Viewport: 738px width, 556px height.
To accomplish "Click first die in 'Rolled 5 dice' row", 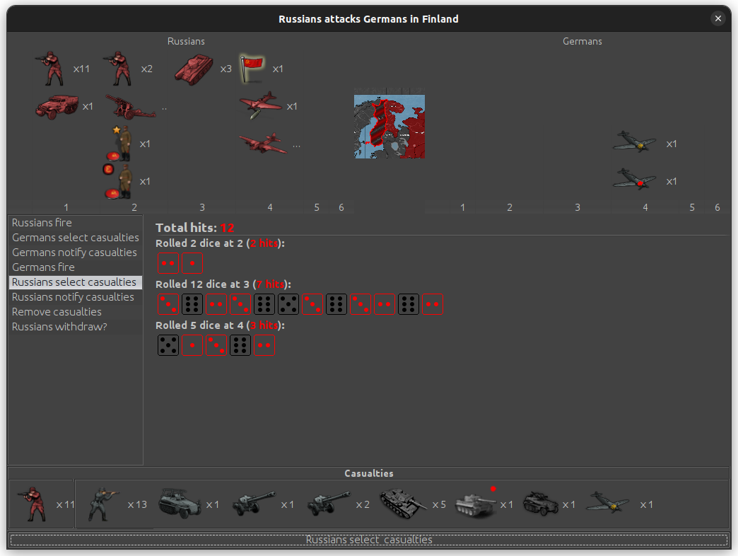I will (168, 345).
